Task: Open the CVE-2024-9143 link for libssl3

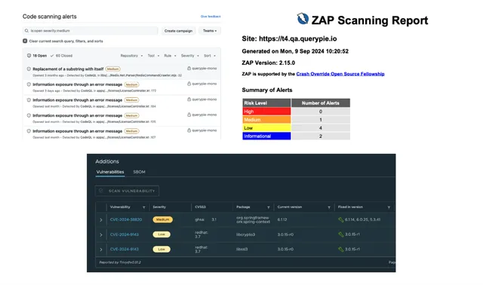Action: coord(124,250)
